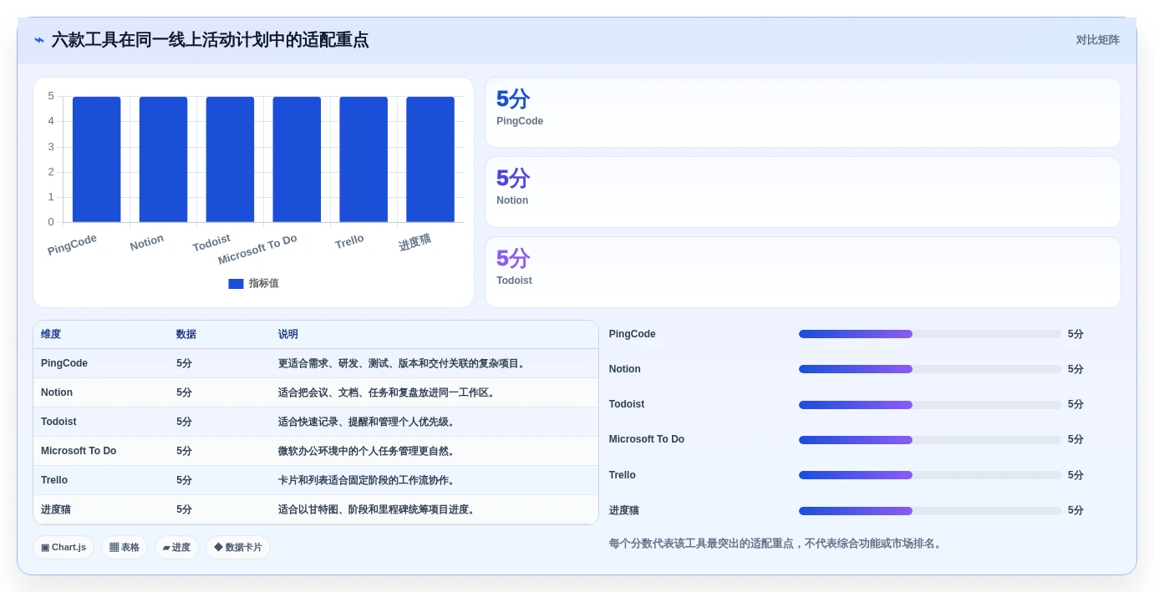Click the Microsoft To Do chart bar
Screen dimensions: 1154x592
pyautogui.click(x=297, y=159)
